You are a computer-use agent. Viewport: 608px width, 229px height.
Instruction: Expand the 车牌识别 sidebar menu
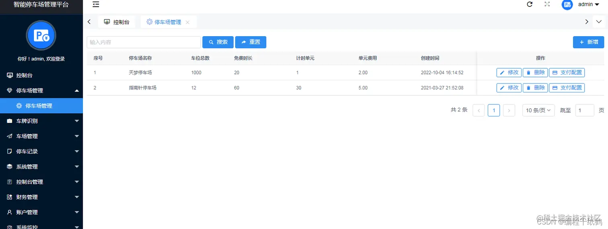(x=41, y=121)
